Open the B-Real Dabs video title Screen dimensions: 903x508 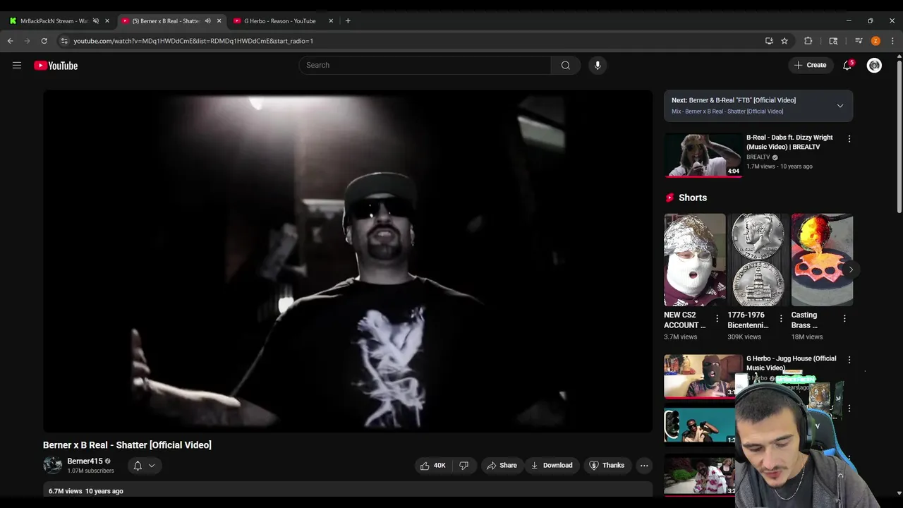point(789,142)
